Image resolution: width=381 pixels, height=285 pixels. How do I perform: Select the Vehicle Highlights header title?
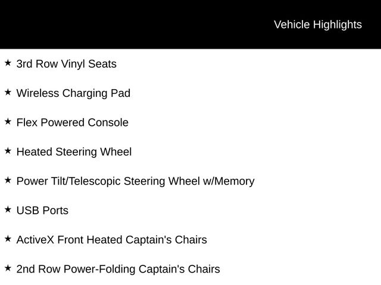pos(317,24)
